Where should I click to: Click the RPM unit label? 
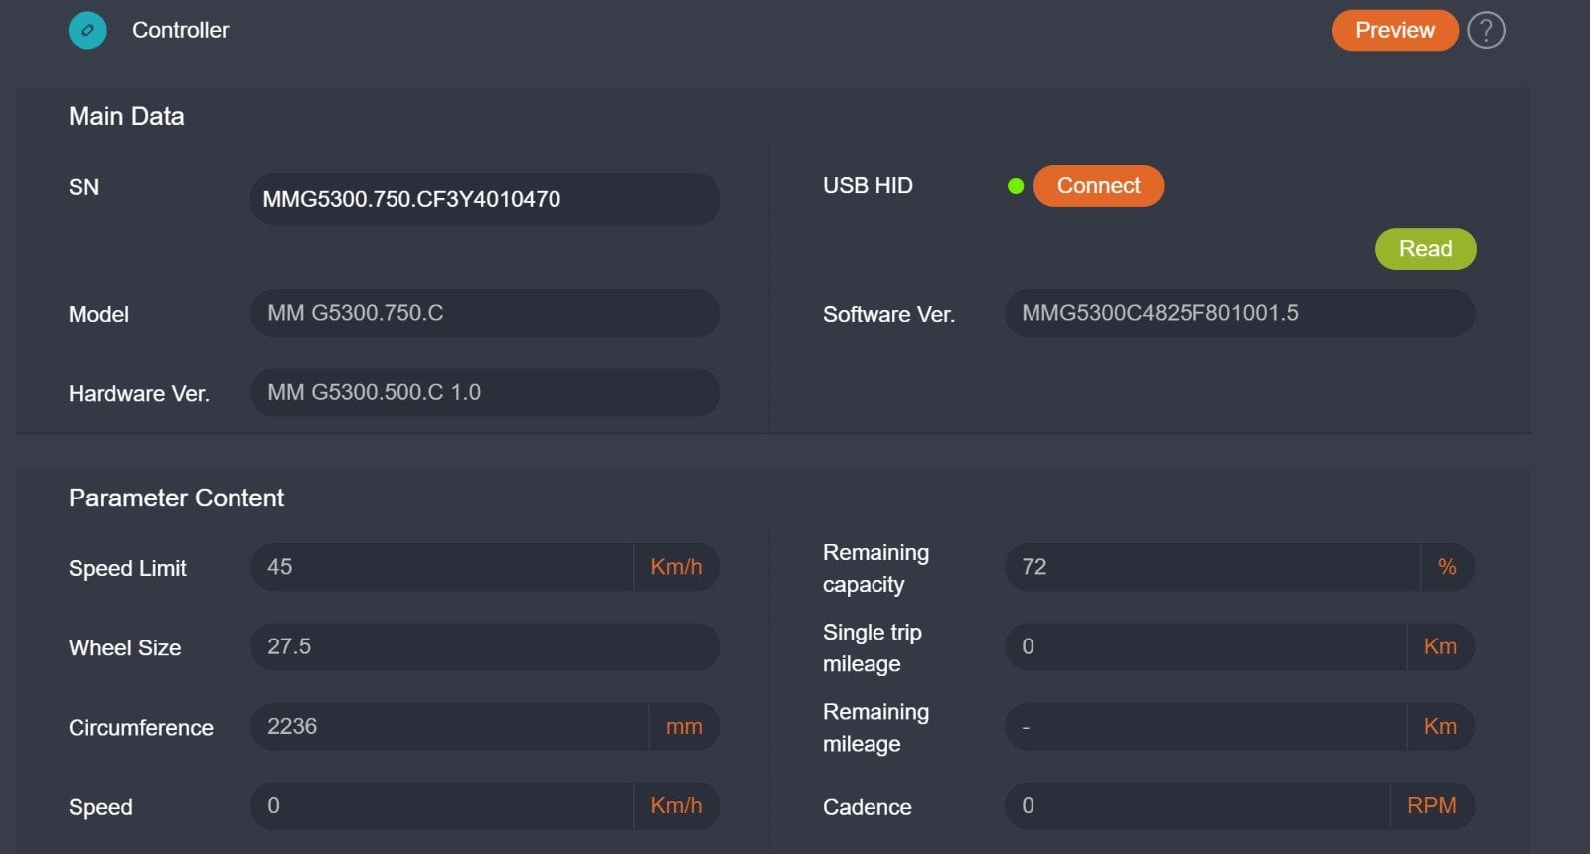point(1432,805)
